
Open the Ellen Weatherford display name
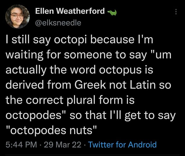70,11
